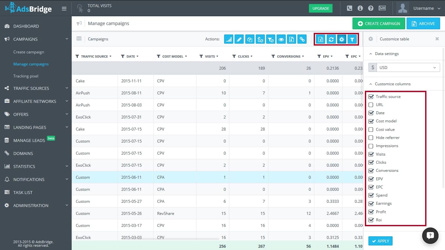Click the Archive button
Screen dimensions: 445x250
[x=423, y=23]
